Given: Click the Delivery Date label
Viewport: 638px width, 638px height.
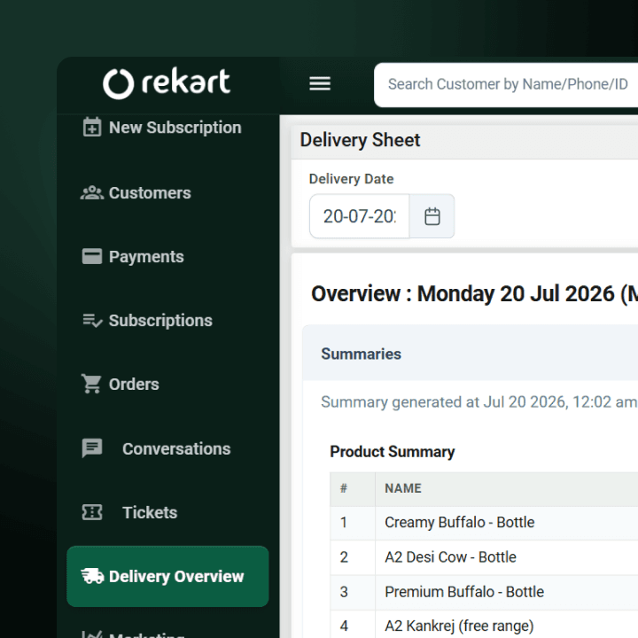Looking at the screenshot, I should tap(351, 179).
